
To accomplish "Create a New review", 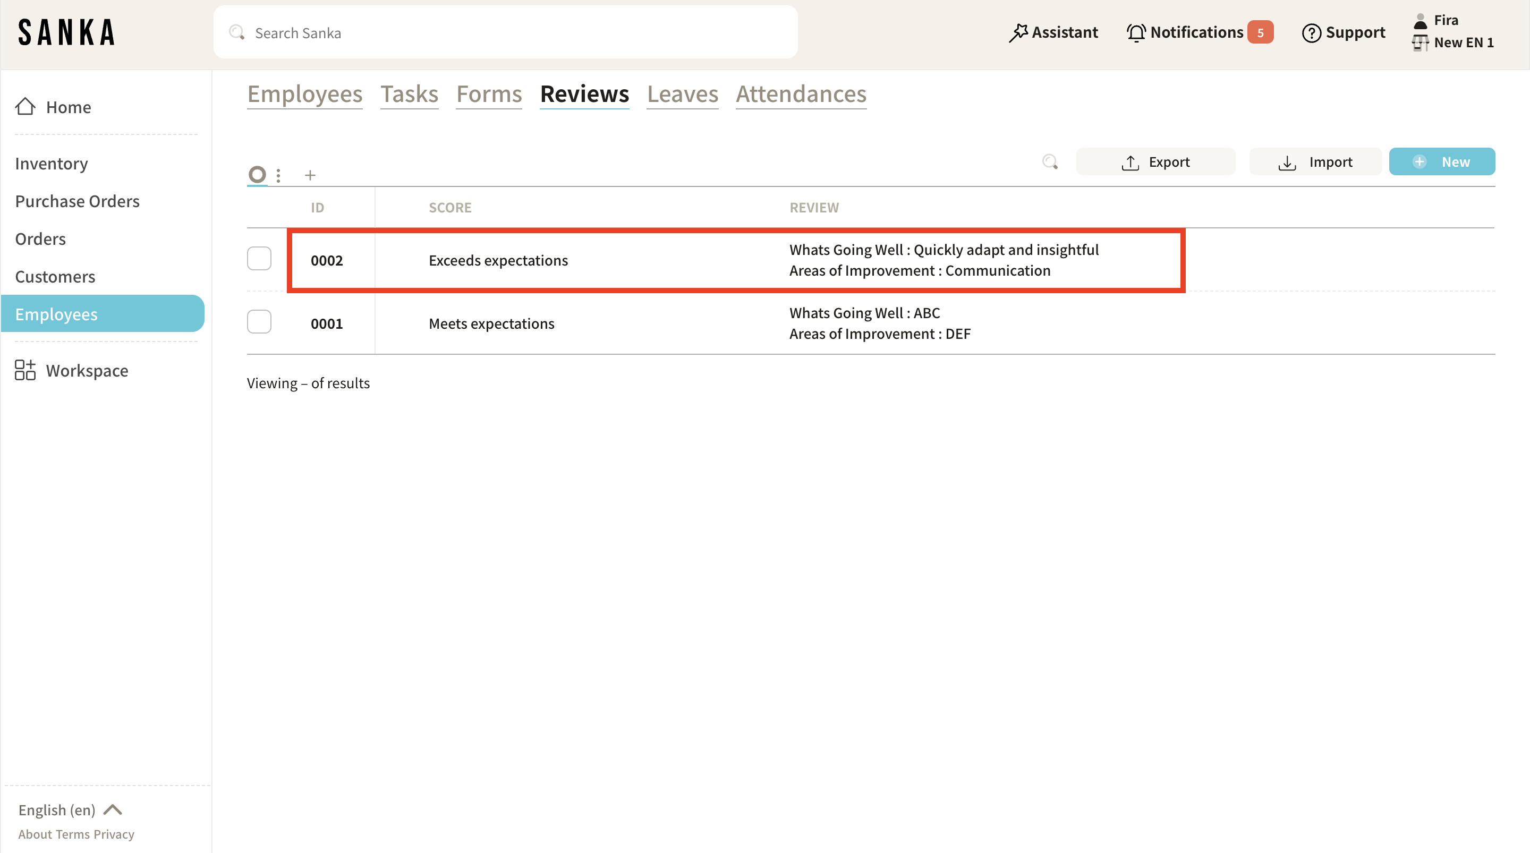I will [1441, 161].
